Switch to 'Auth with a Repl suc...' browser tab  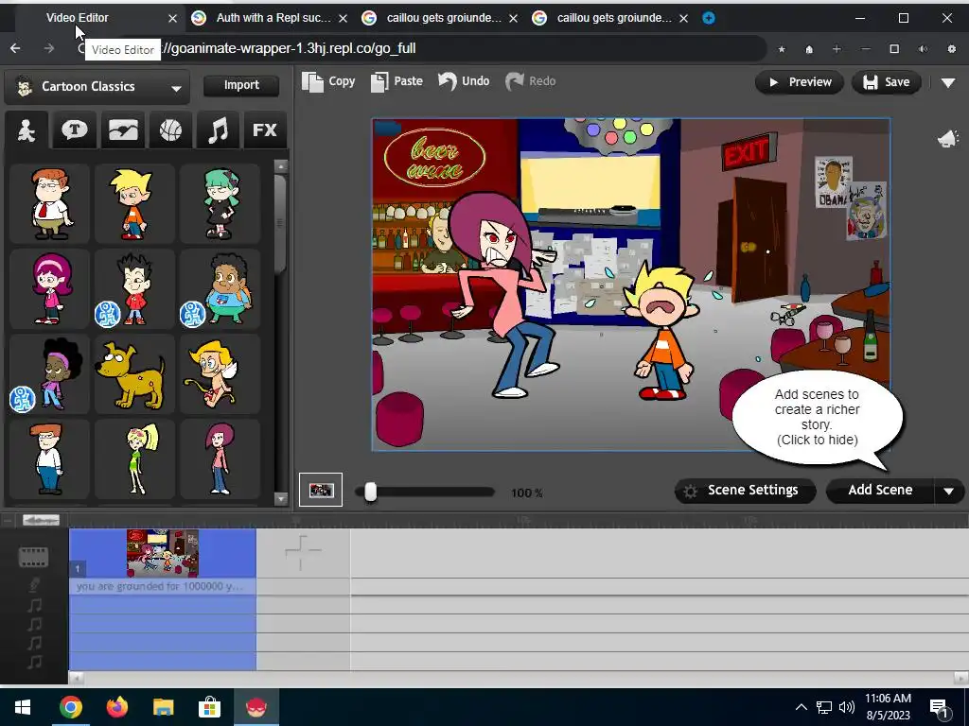[270, 18]
